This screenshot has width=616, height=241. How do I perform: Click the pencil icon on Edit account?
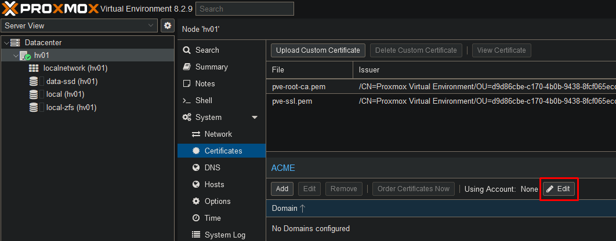550,189
